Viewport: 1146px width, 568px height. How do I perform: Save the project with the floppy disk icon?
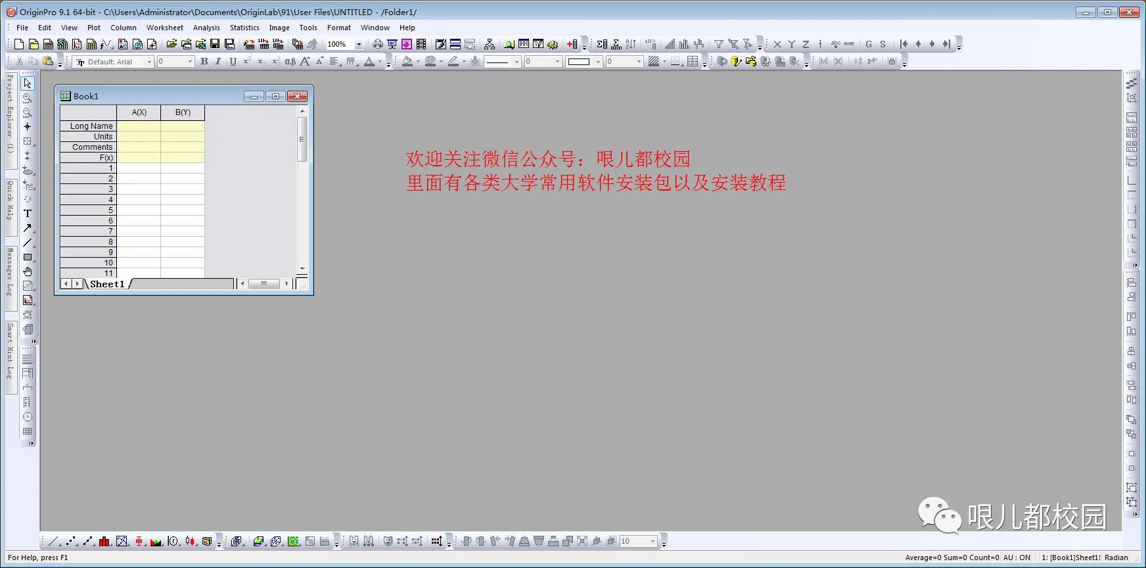215,44
